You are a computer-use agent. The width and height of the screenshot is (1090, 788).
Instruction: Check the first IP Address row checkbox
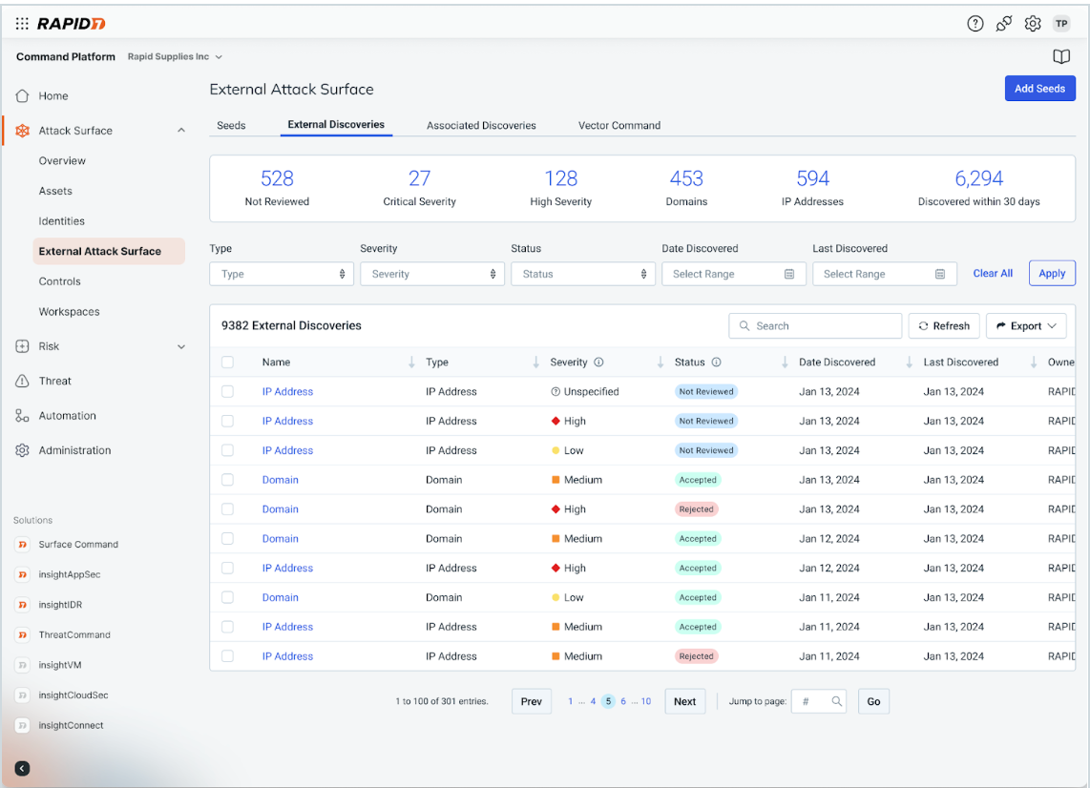click(x=227, y=391)
